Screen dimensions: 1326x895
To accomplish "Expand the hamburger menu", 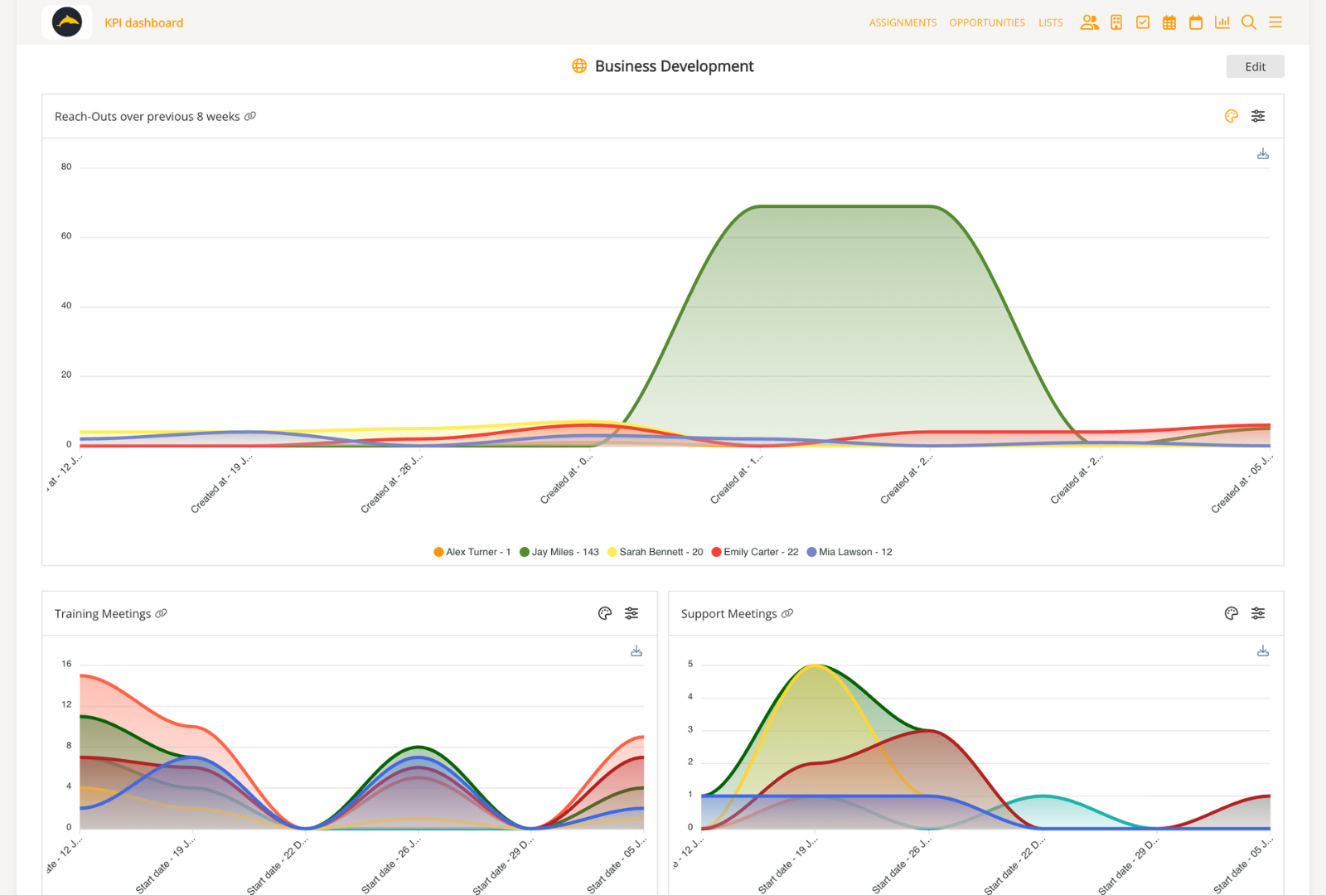I will [1275, 22].
